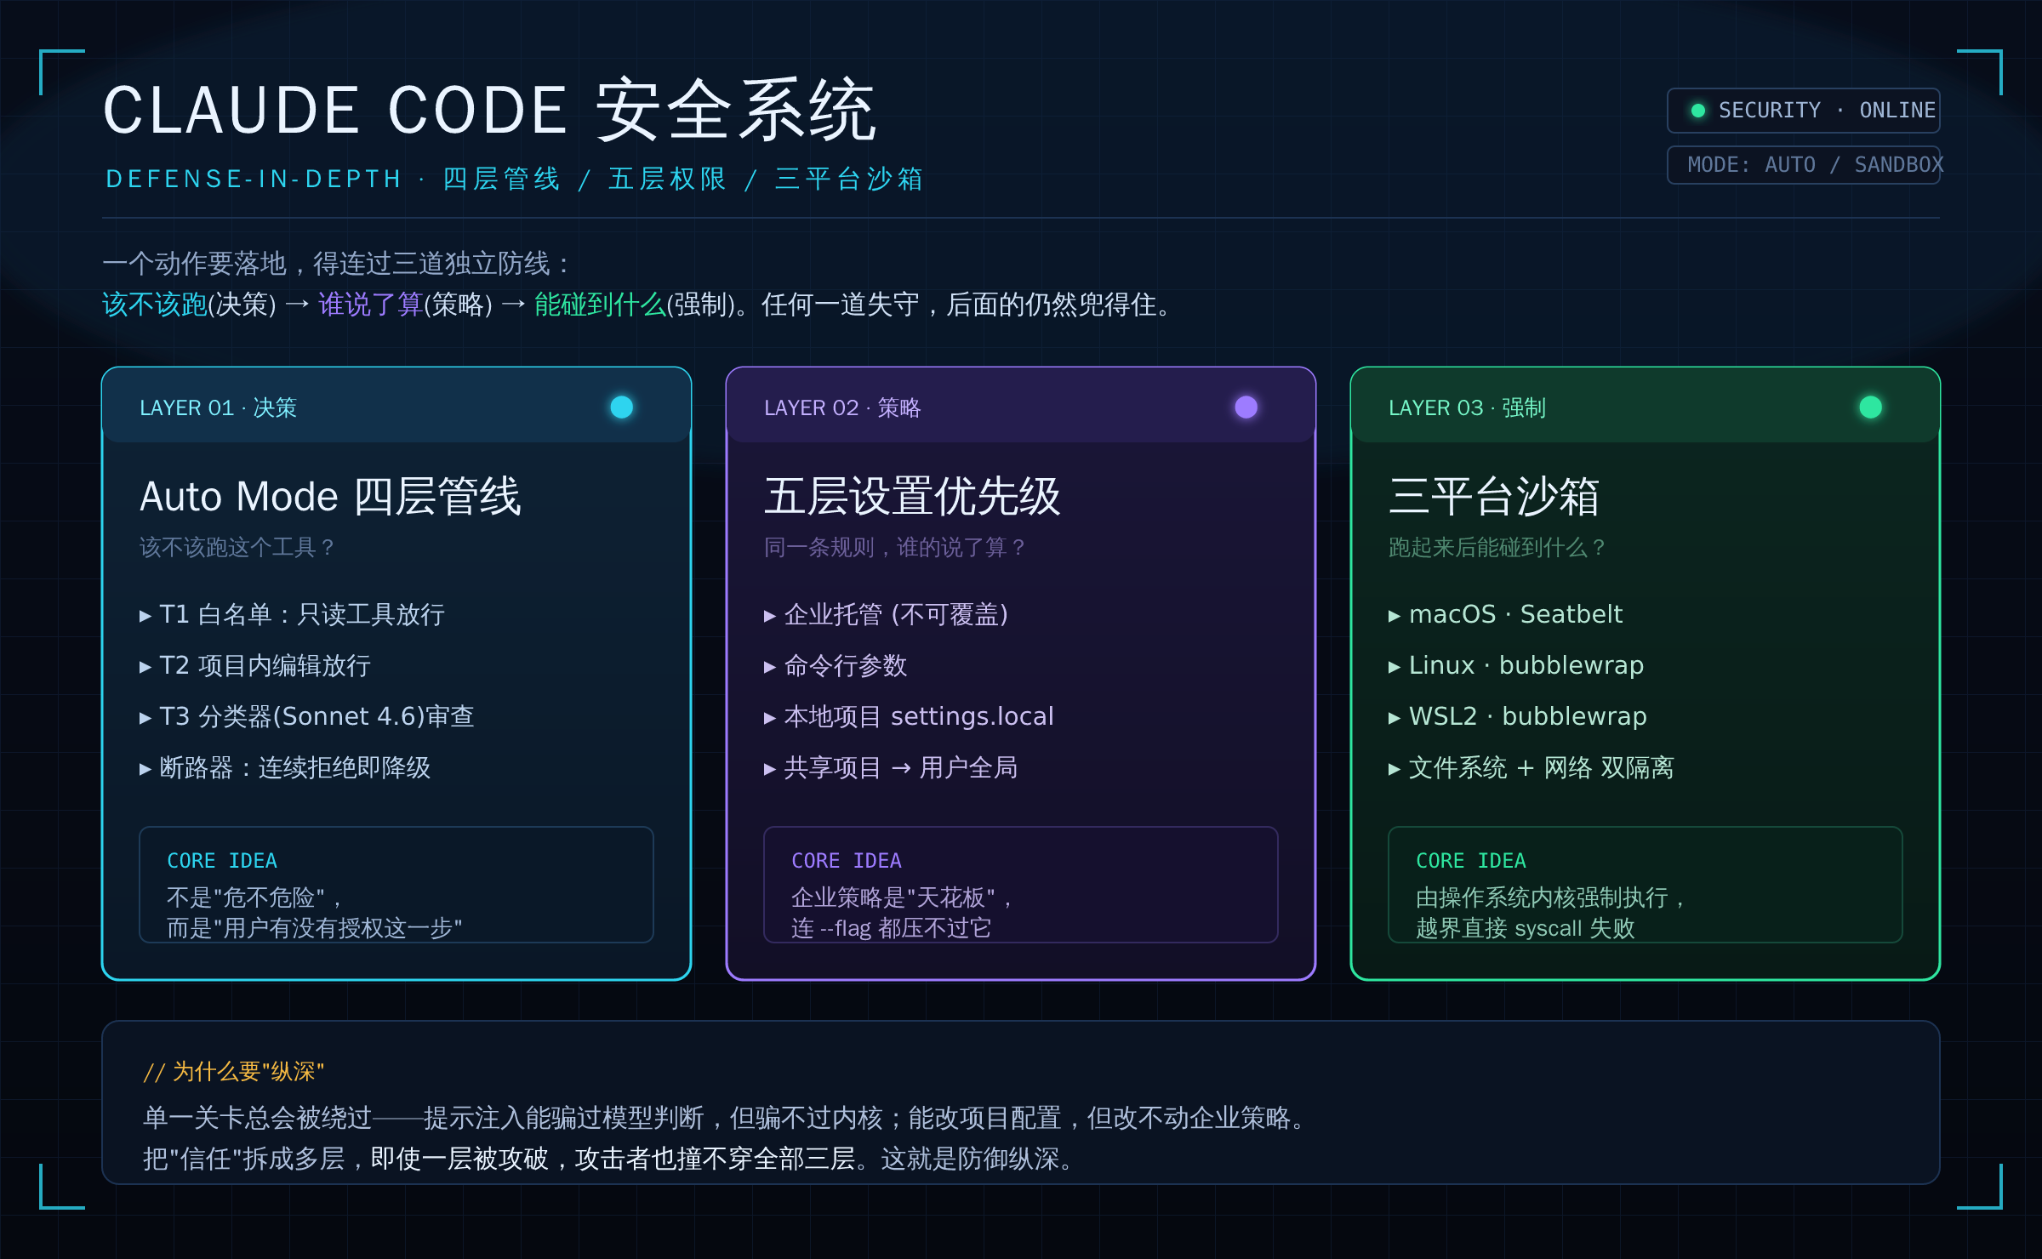Click the text 越界直接 syscall 失败

pos(1526,928)
